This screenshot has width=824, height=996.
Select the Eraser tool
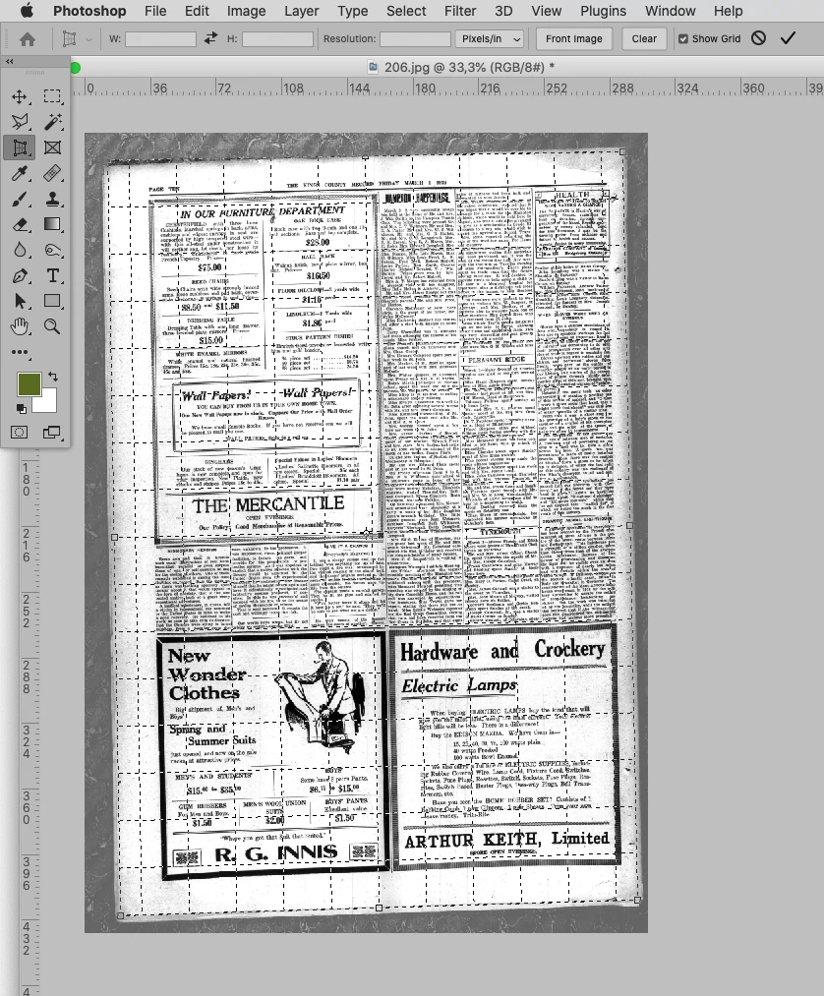(x=19, y=224)
